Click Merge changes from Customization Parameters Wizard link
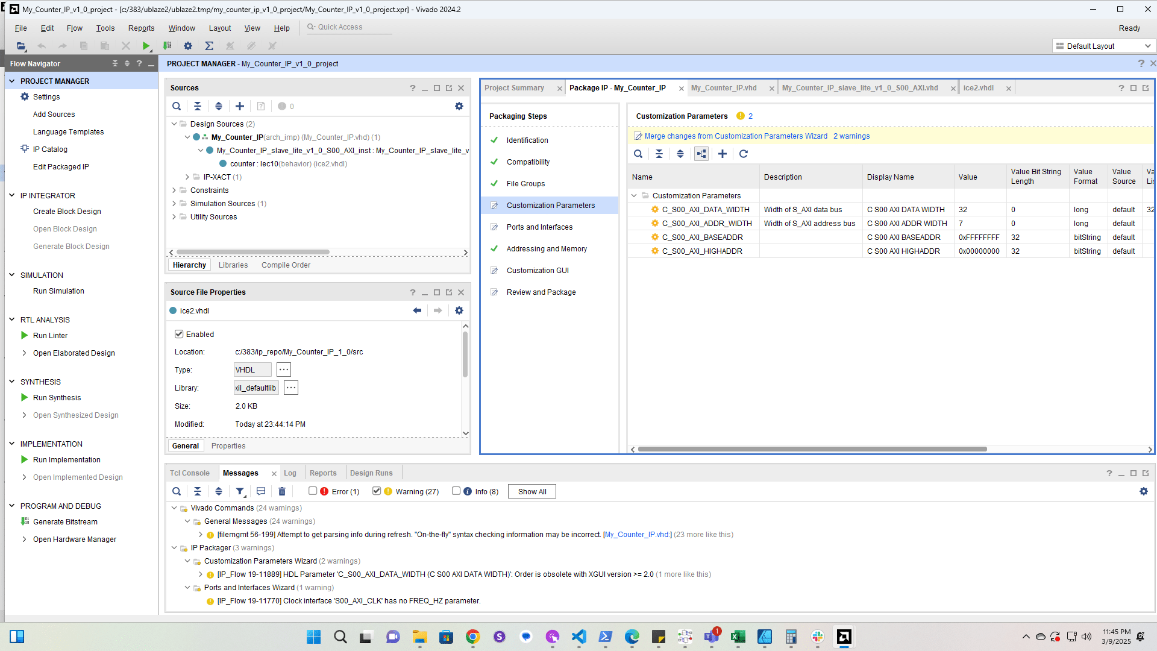Image resolution: width=1157 pixels, height=651 pixels. click(735, 136)
